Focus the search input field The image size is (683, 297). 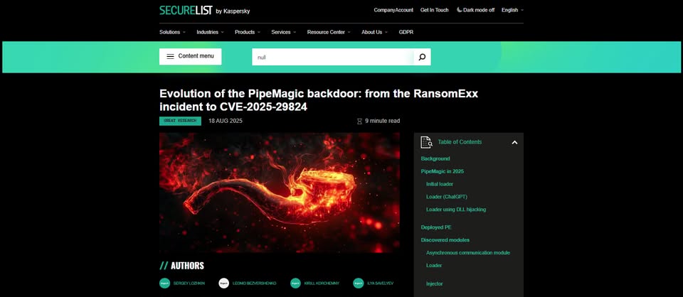(x=333, y=57)
